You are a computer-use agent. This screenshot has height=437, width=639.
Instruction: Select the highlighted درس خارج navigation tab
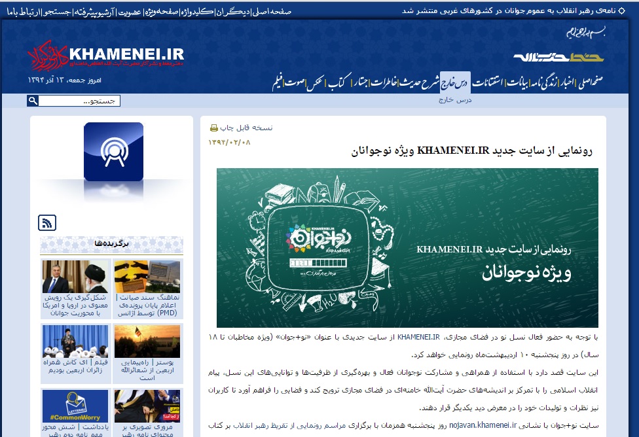[x=455, y=82]
